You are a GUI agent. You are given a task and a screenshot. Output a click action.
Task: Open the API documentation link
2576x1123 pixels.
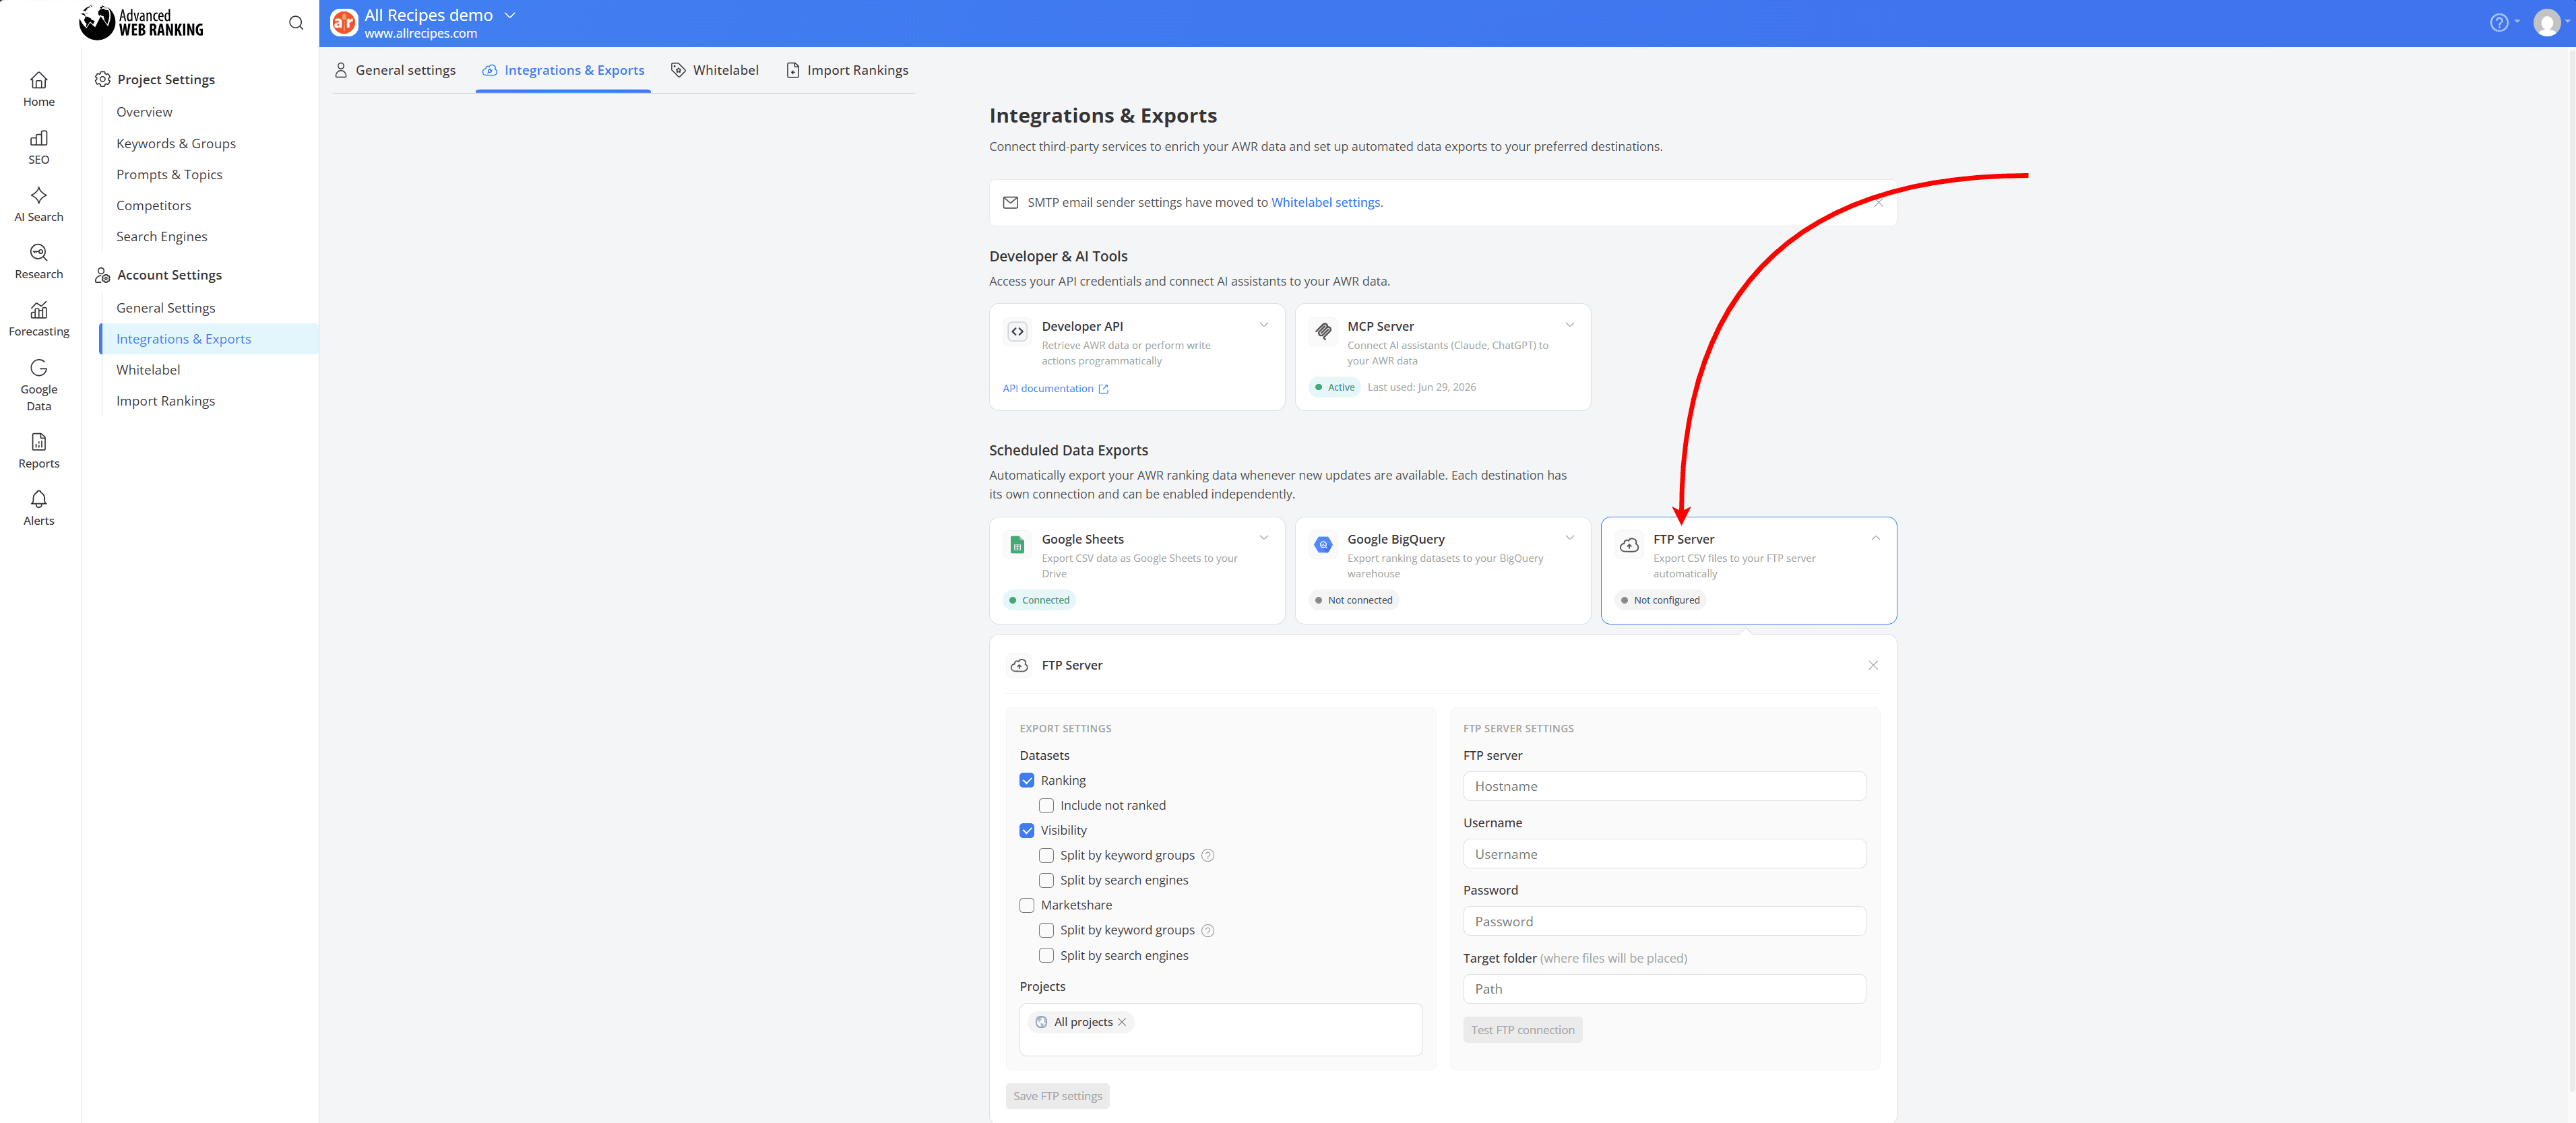pyautogui.click(x=1055, y=389)
